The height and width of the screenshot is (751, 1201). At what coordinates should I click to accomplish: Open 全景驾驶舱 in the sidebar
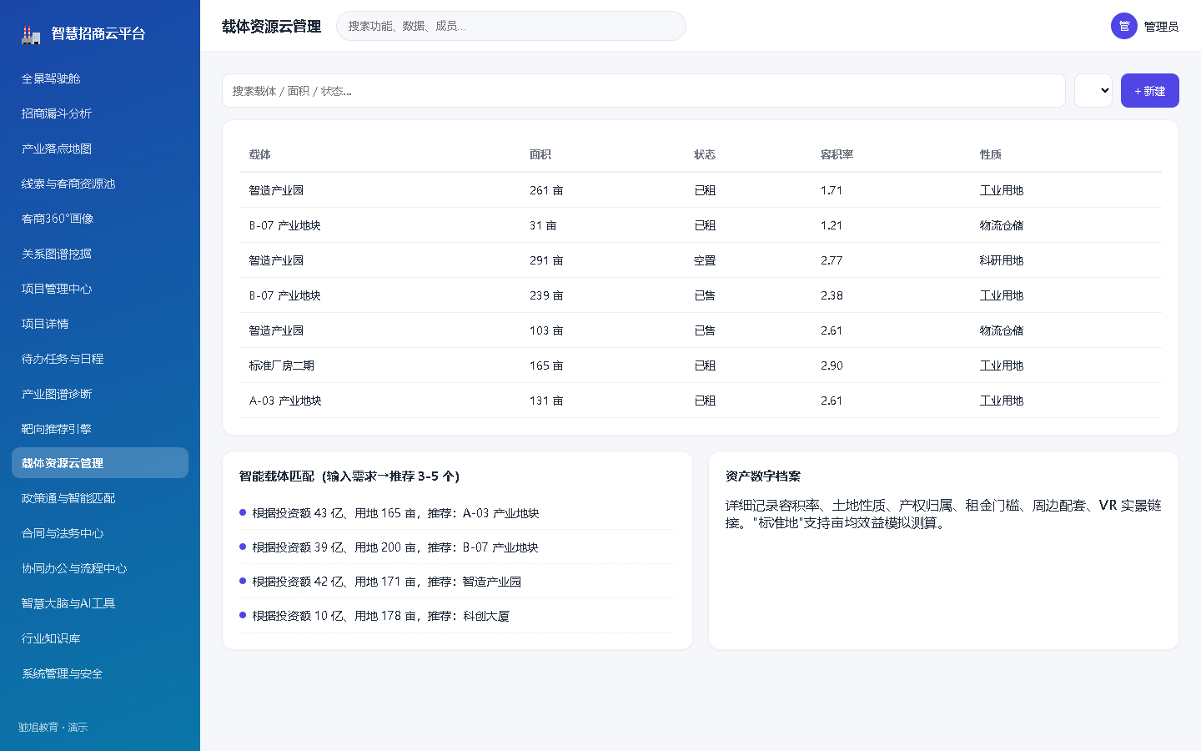pos(100,78)
